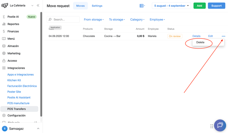
Task: Click the Employee column header
Action: pos(153,29)
